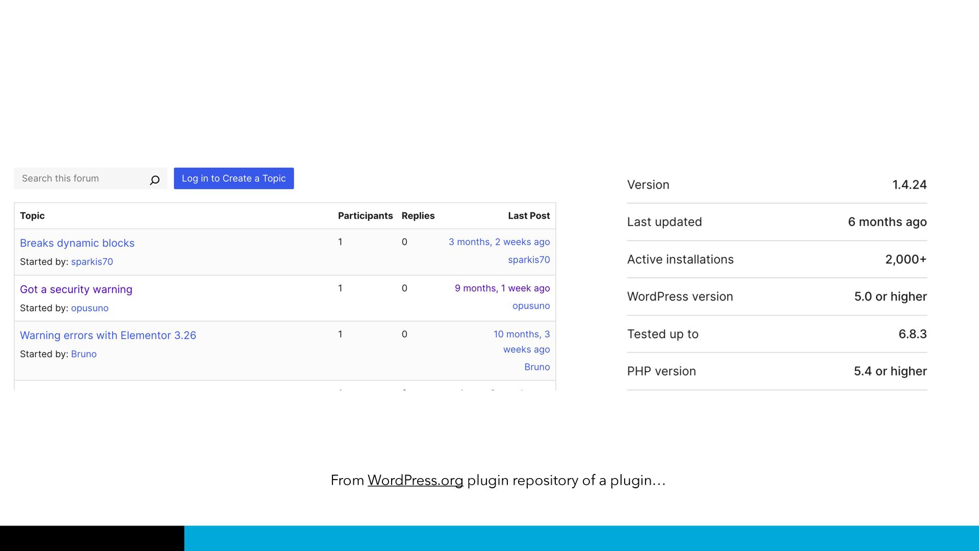This screenshot has width=979, height=551.
Task: Open Warning errors with Elementor 3.26 topic
Action: 108,336
